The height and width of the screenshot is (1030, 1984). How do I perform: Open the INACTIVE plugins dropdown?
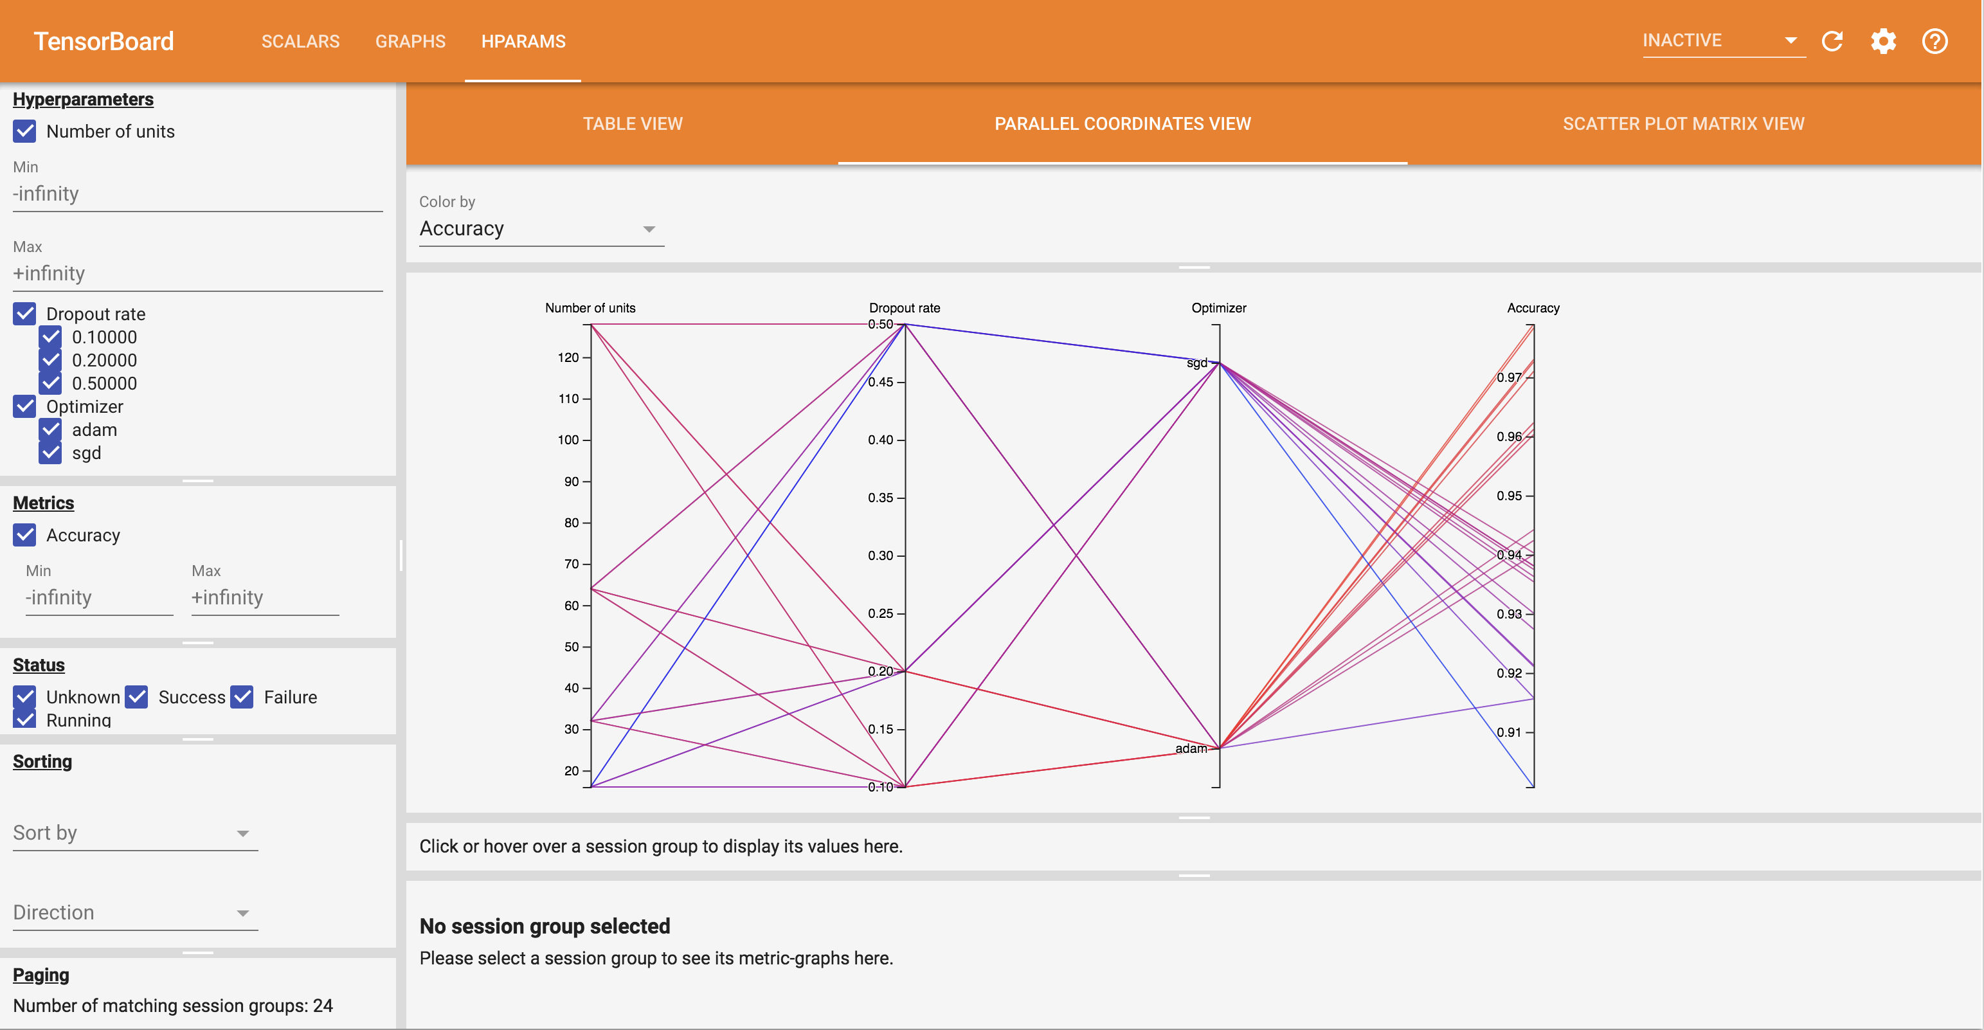point(1722,41)
